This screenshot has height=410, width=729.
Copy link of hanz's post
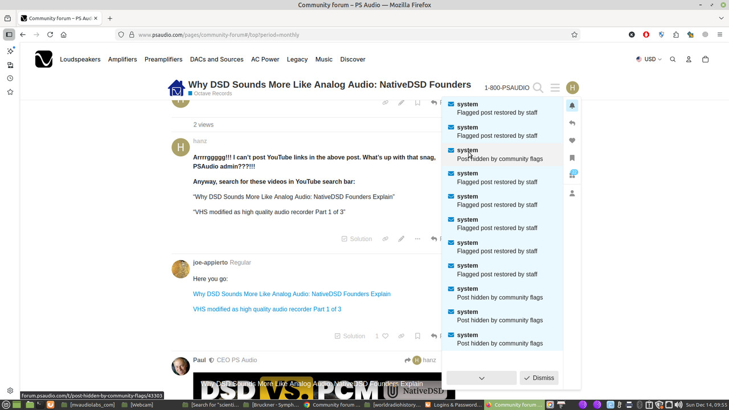pos(386,239)
